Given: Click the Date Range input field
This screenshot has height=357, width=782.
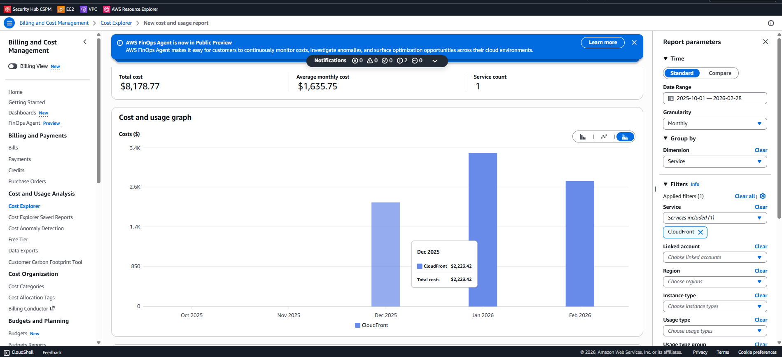Looking at the screenshot, I should (x=715, y=98).
